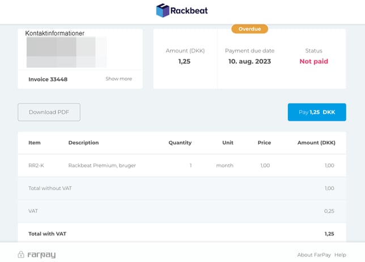Click the Rackbeat cube logo icon
The width and height of the screenshot is (365, 262).
(163, 11)
